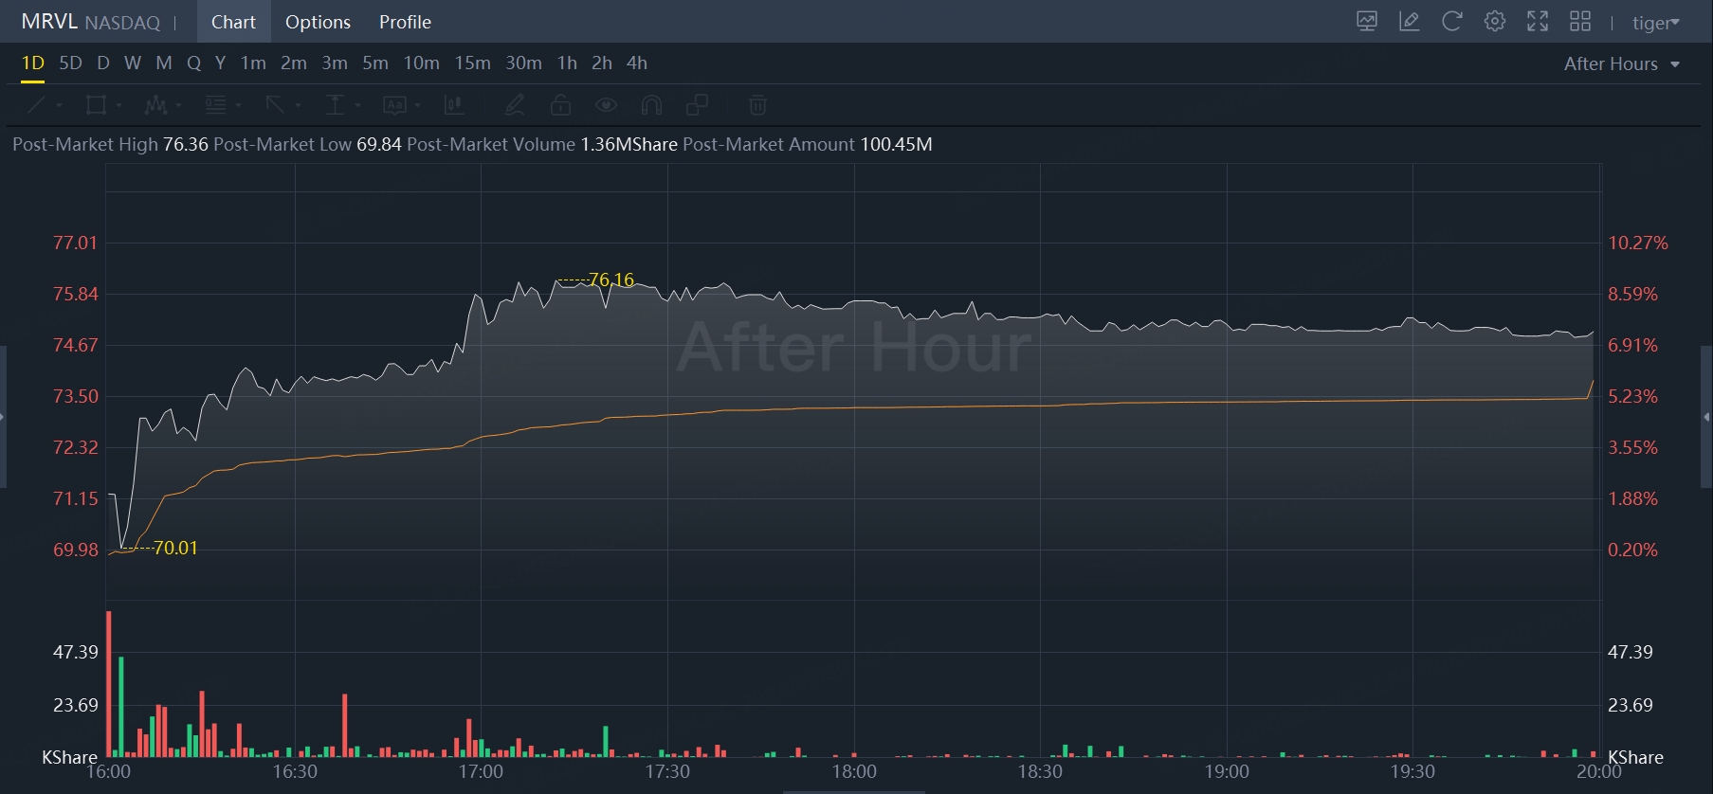1713x794 pixels.
Task: Toggle the magnet snap mode
Action: point(651,105)
